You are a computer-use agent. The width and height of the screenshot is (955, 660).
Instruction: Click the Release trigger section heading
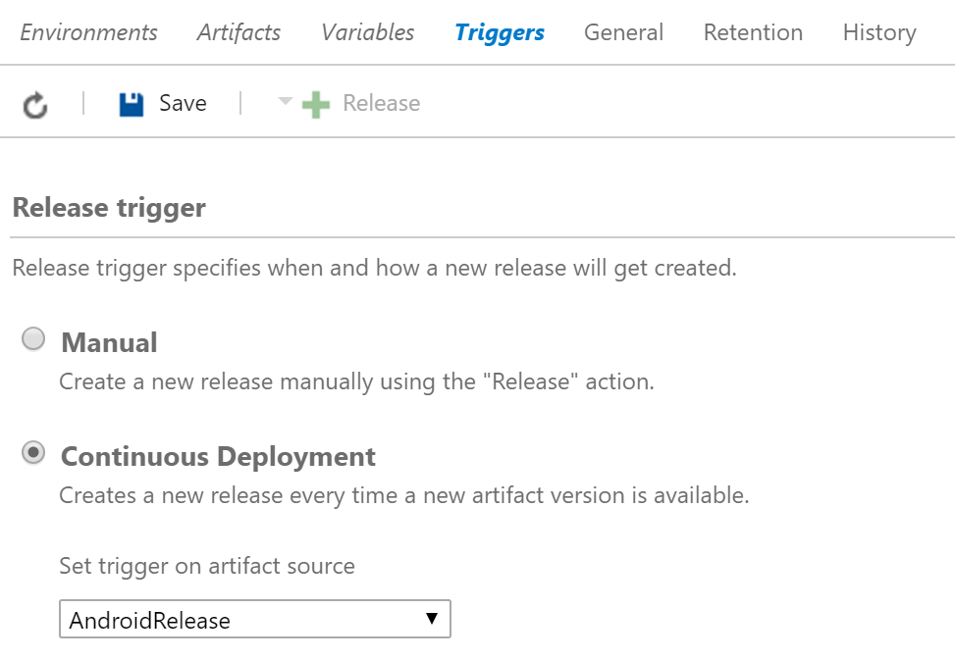click(x=108, y=207)
